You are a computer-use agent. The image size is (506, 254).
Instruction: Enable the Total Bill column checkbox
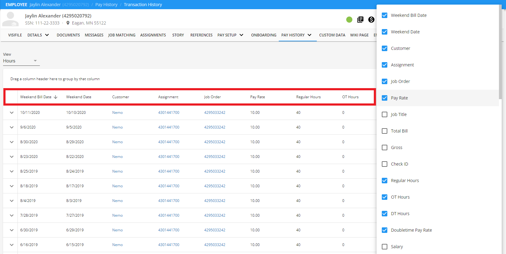[x=385, y=131]
